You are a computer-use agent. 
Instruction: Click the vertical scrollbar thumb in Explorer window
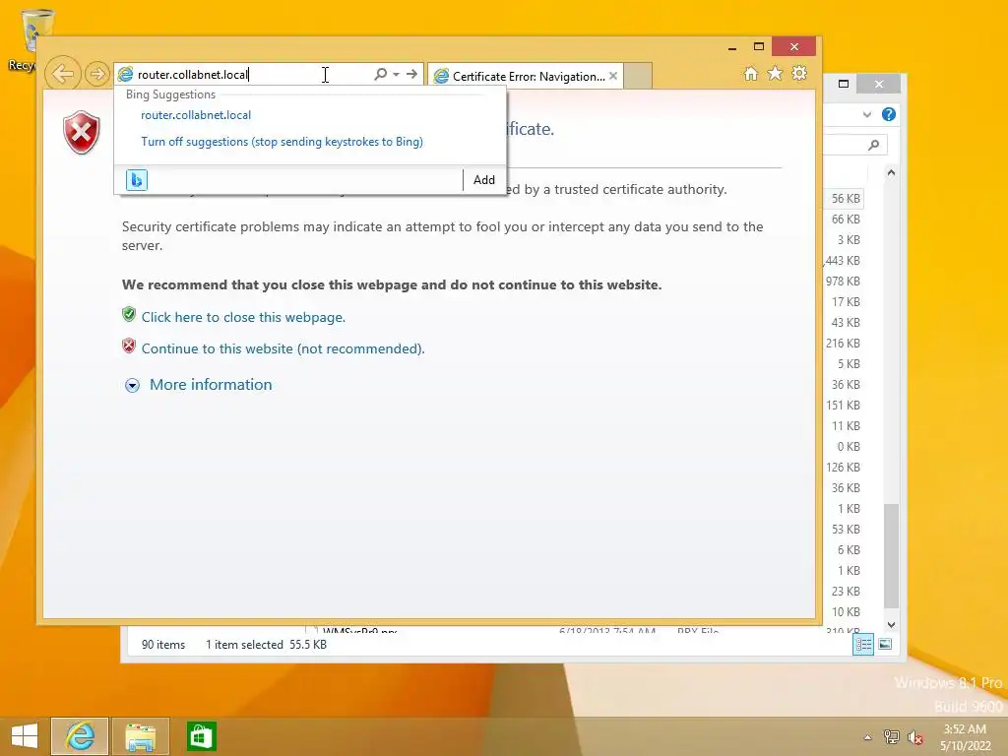891,556
